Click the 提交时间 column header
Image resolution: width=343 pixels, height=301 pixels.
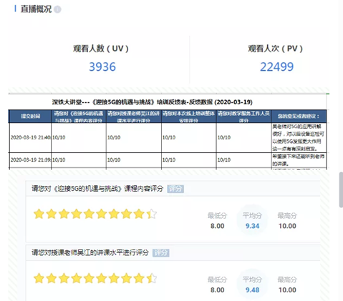(30, 117)
